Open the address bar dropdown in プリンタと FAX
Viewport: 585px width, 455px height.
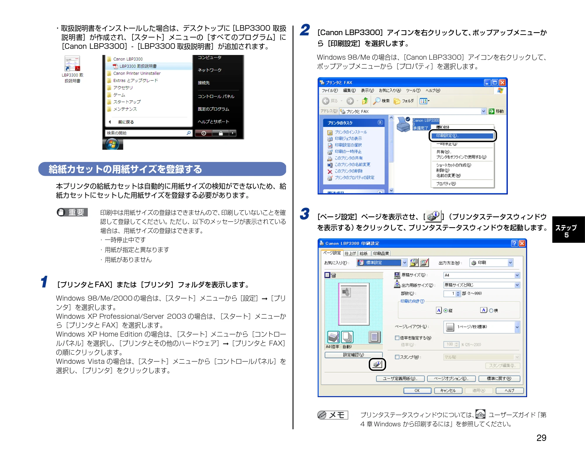tap(483, 111)
